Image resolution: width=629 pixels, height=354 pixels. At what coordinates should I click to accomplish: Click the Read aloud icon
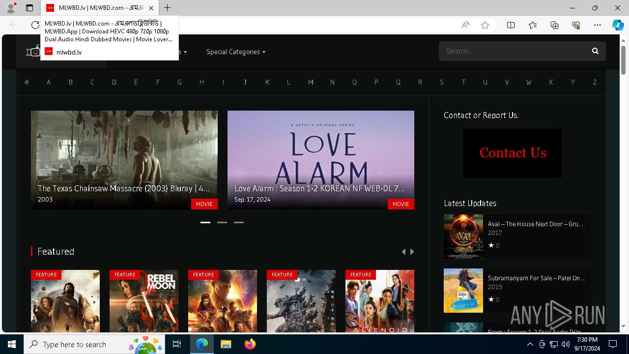465,25
